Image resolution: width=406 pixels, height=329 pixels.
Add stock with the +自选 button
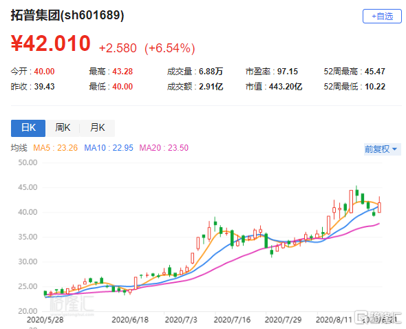coord(382,17)
